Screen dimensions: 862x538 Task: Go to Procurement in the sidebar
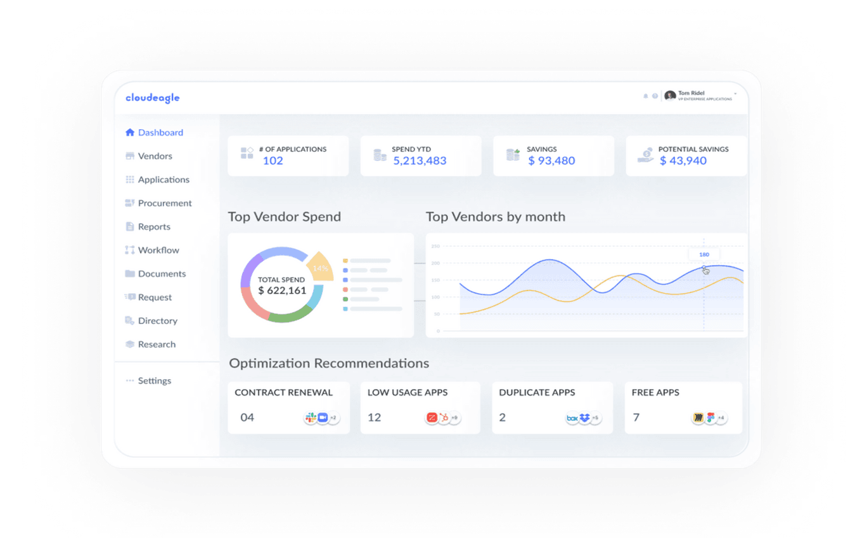click(x=164, y=203)
